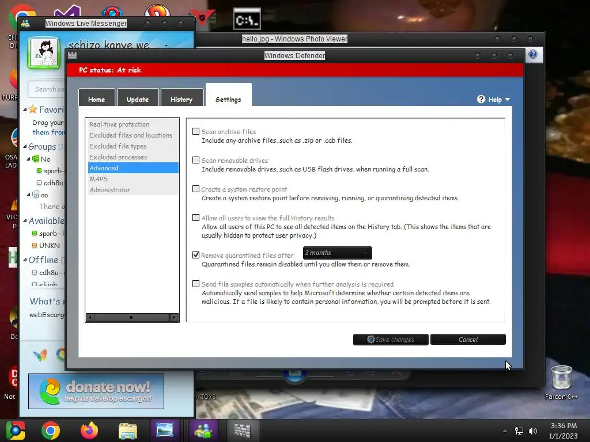Click the scrollbar right arrow

[x=174, y=317]
